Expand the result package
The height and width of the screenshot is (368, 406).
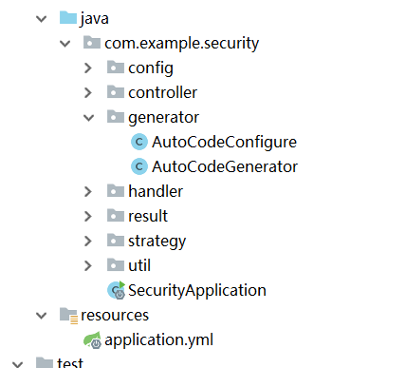click(x=88, y=216)
